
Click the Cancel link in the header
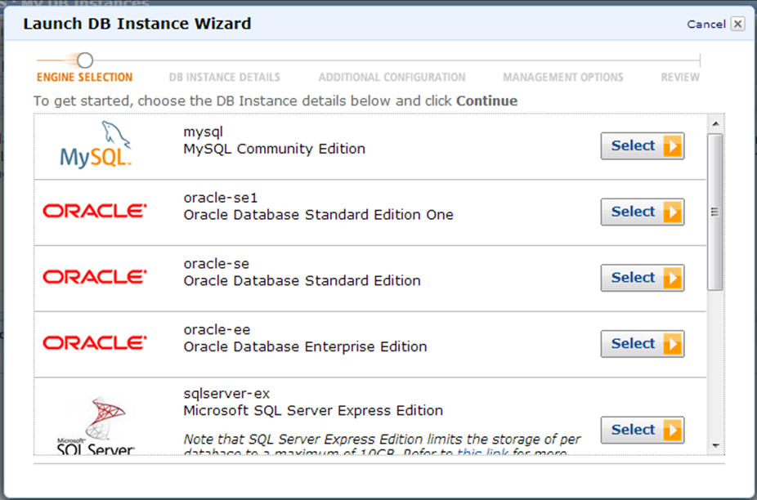coord(705,25)
